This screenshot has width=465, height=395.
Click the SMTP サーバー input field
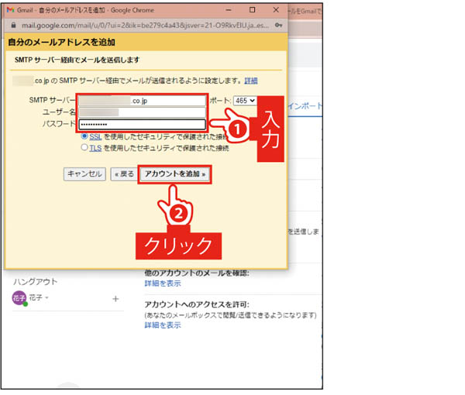coord(141,101)
